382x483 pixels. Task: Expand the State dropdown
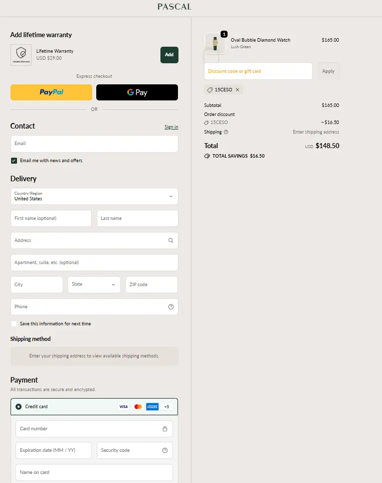click(94, 285)
